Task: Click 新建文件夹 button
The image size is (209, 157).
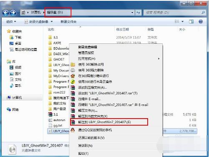Action: tap(68, 22)
